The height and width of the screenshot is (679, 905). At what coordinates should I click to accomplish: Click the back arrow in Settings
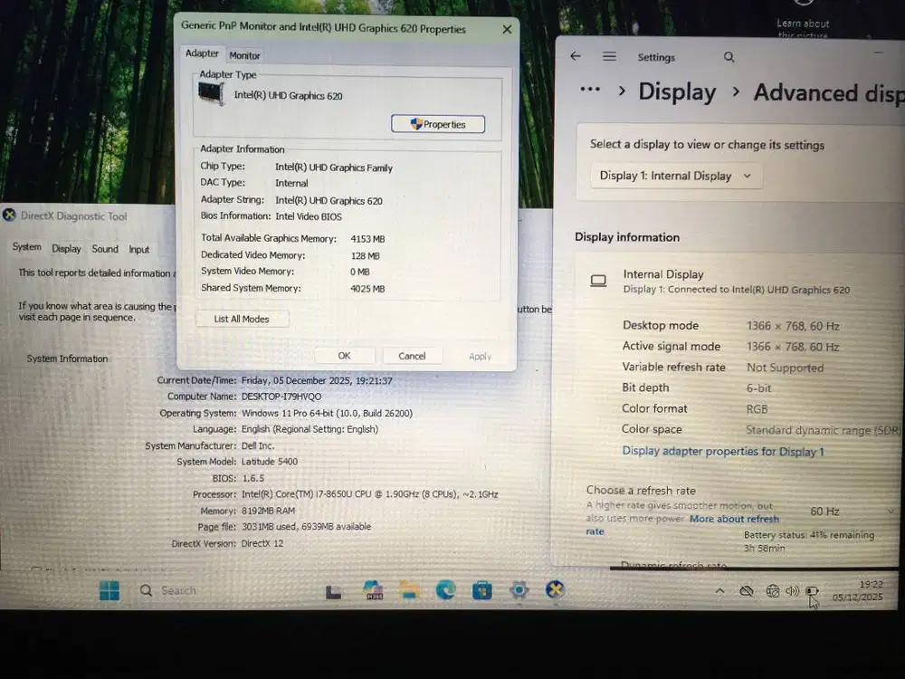click(x=575, y=56)
